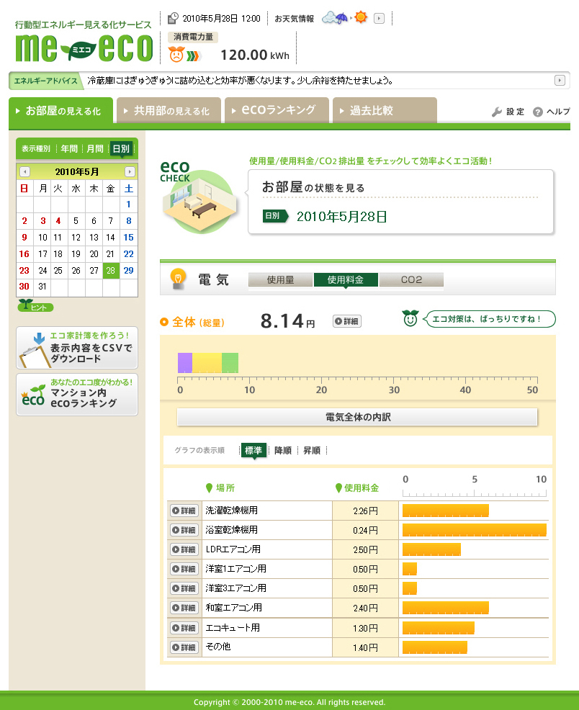This screenshot has height=710, width=579.
Task: Switch to 共用部の見える化 tab
Action: tap(169, 110)
